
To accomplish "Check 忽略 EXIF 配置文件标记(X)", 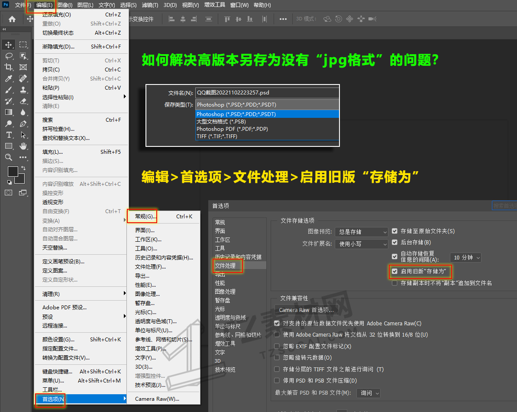I will click(x=277, y=346).
